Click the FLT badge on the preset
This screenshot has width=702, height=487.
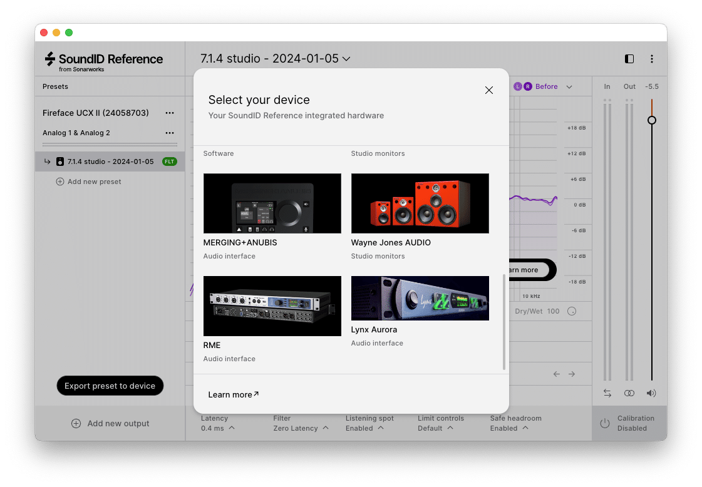pos(170,161)
